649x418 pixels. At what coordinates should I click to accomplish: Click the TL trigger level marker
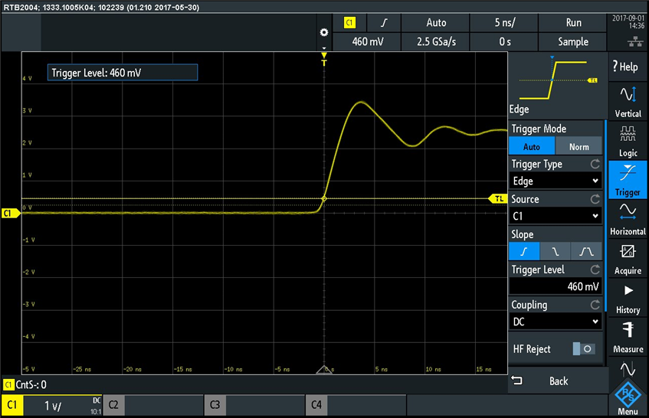coord(497,199)
